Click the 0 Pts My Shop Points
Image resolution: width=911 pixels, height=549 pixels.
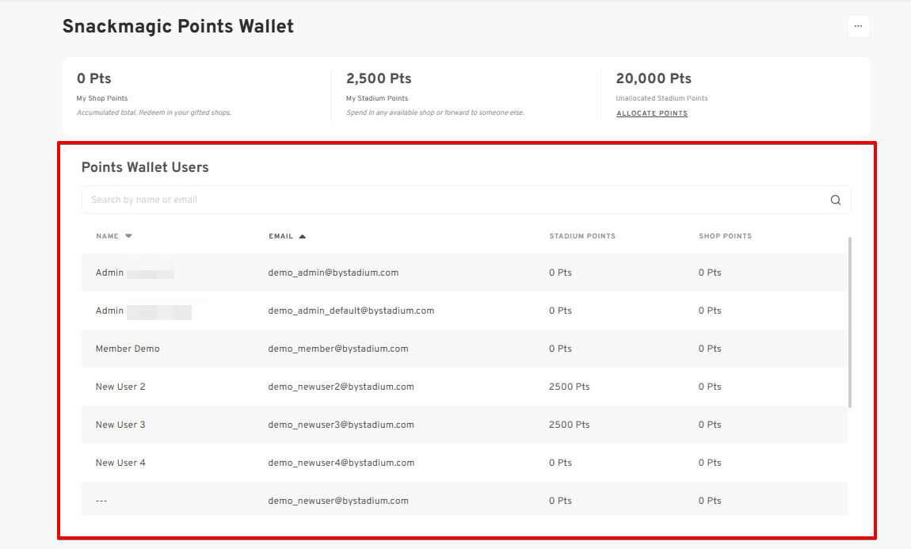point(94,78)
